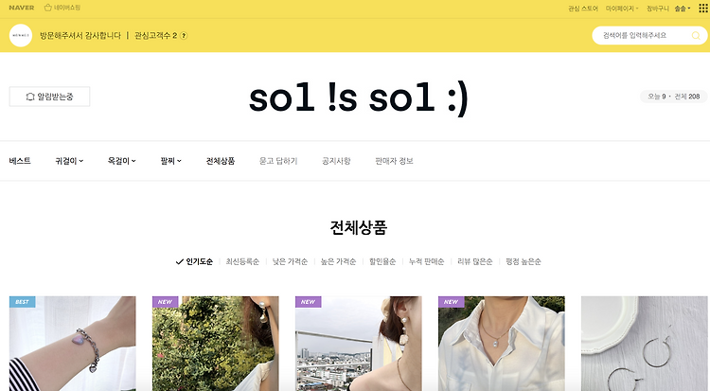Screen dimensions: 710x391
Task: Click the magnifier search icon
Action: point(696,36)
